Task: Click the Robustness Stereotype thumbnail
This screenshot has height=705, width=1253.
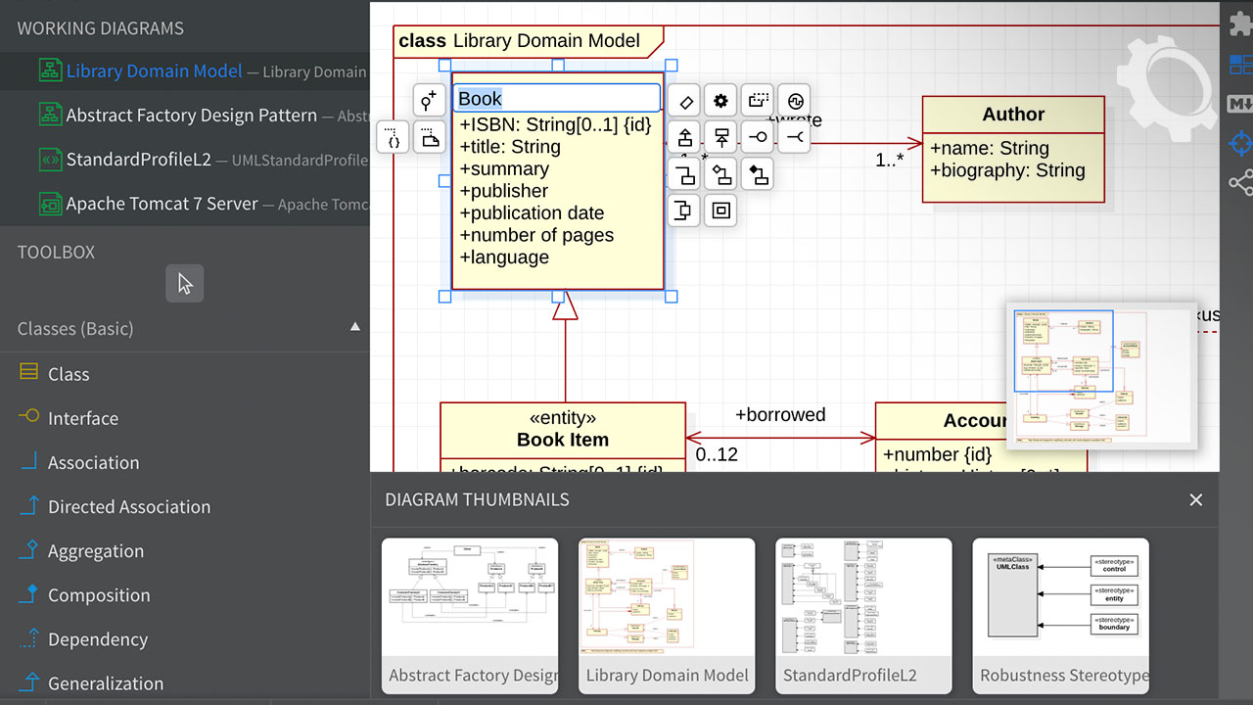Action: 1060,615
